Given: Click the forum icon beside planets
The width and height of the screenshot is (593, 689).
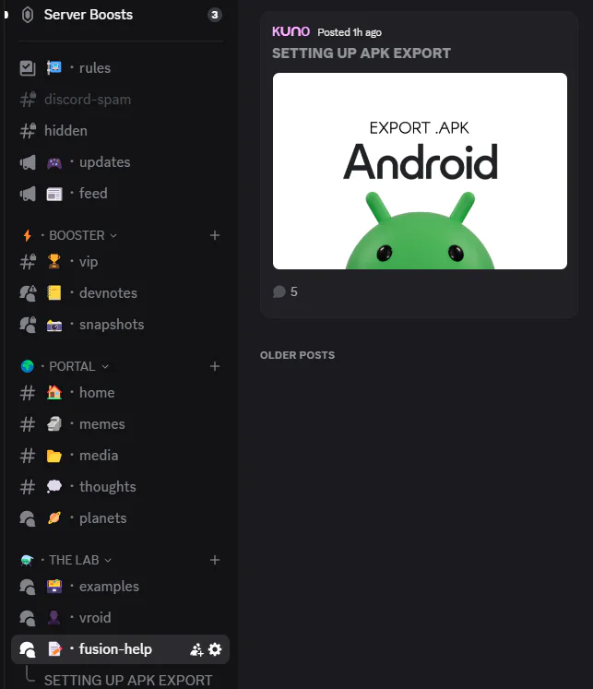Looking at the screenshot, I should pos(28,518).
